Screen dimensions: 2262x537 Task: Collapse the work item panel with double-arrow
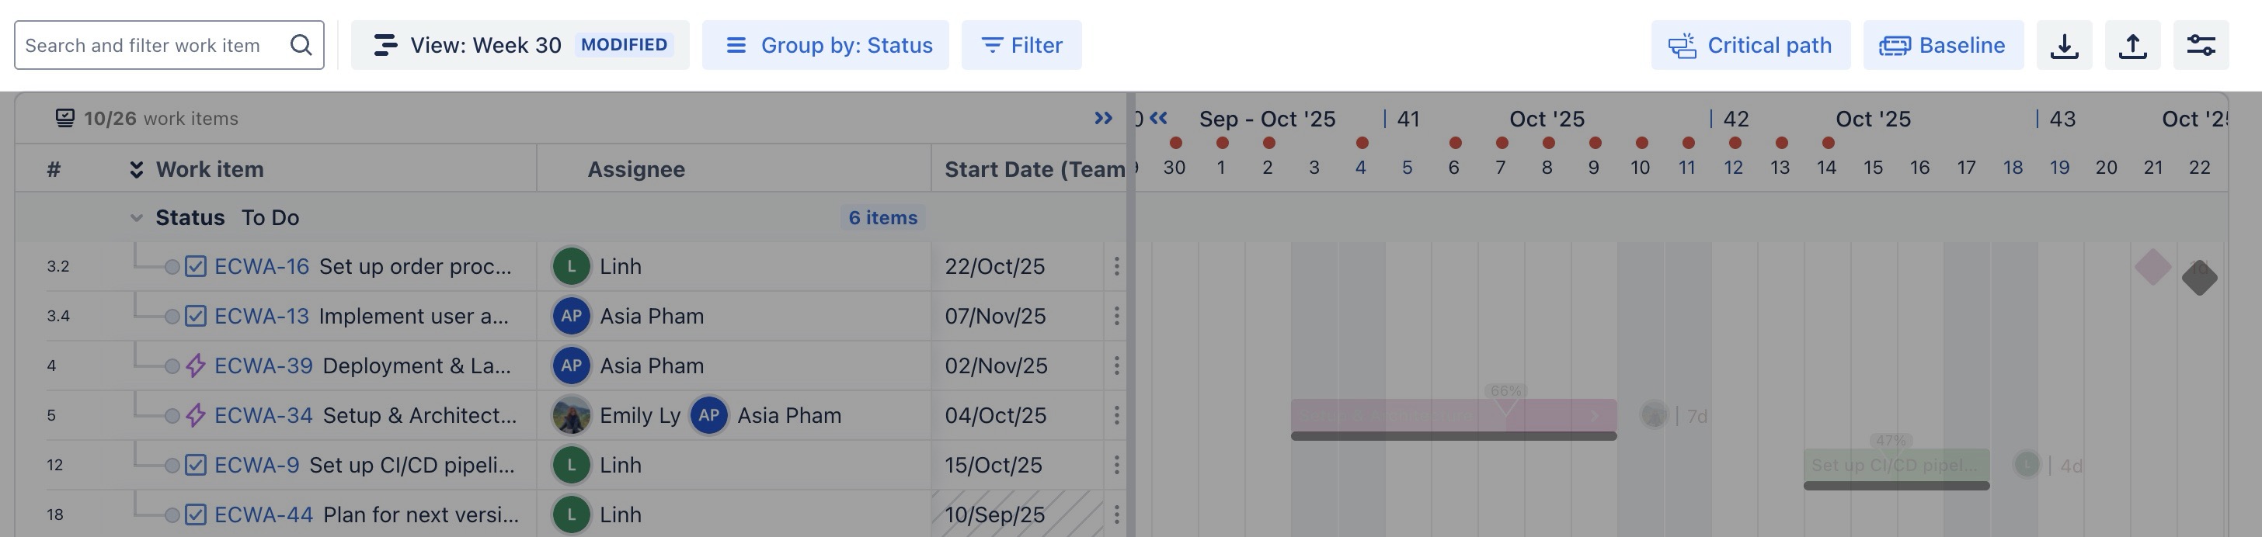(x=1103, y=119)
